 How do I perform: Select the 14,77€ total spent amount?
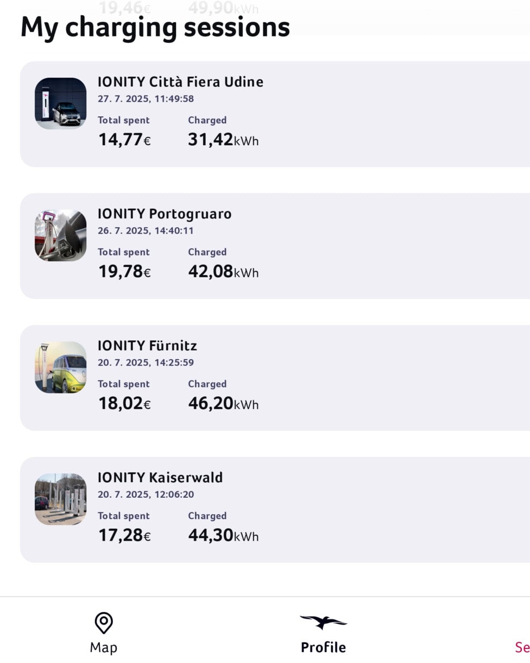[x=124, y=140]
